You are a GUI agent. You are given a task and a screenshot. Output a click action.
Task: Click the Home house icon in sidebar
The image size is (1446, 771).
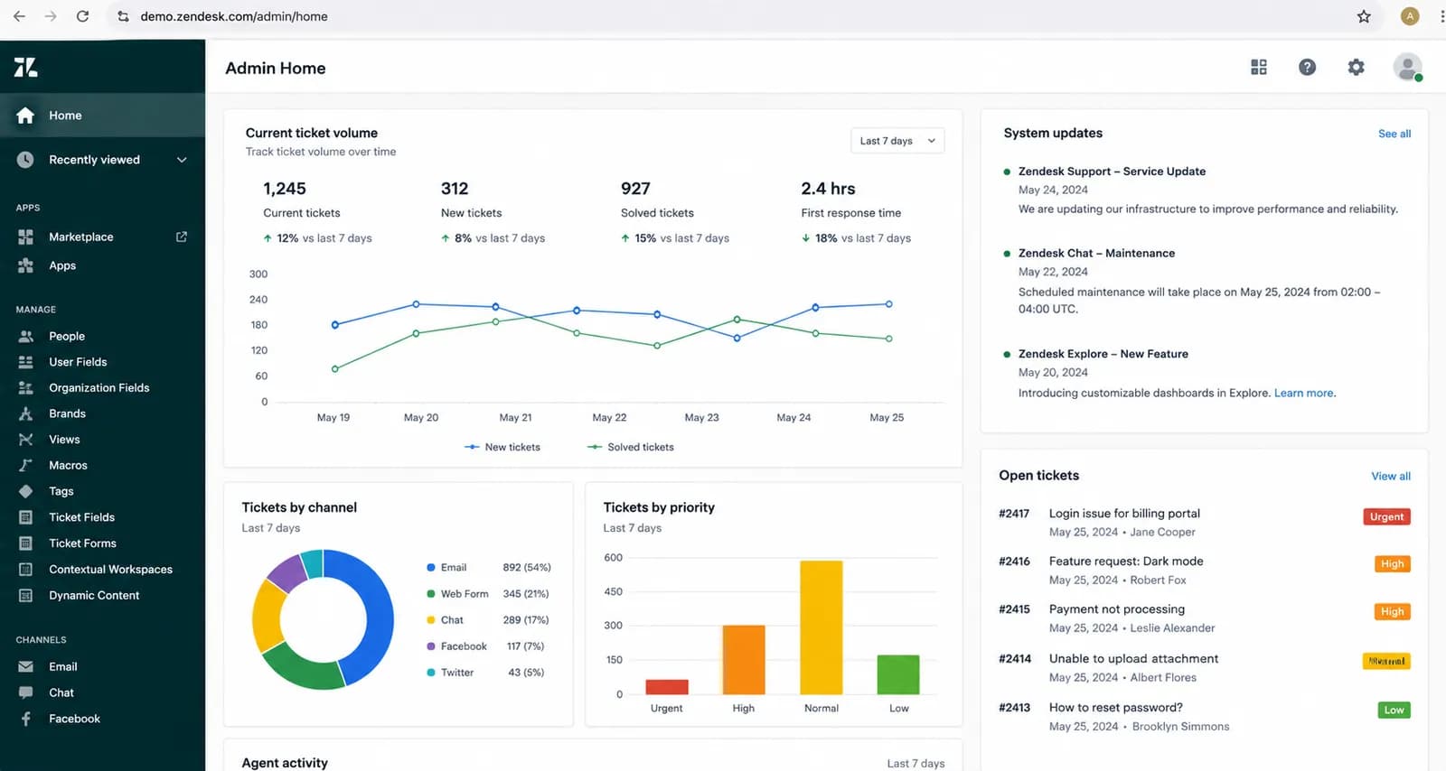tap(25, 116)
